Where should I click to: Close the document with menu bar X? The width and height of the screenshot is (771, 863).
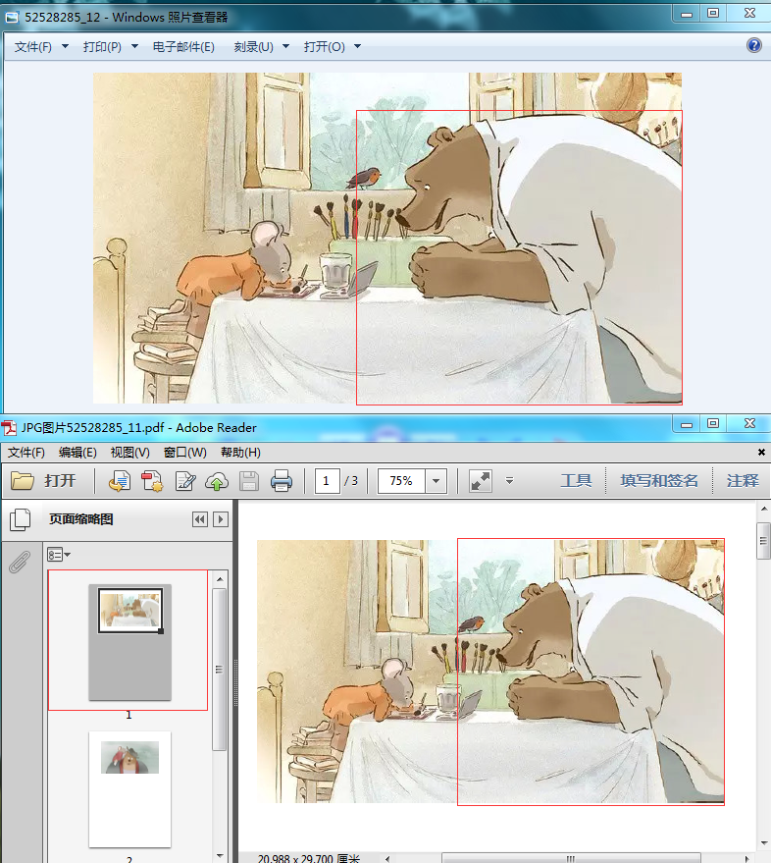[x=761, y=452]
